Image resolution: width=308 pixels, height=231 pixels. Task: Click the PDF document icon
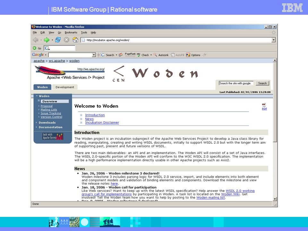coord(264,105)
